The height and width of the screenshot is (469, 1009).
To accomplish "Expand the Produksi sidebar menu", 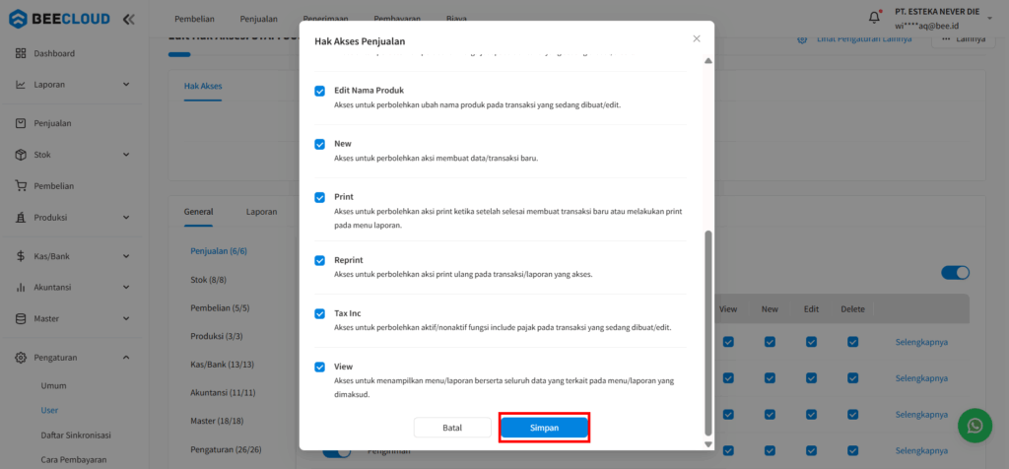I will pyautogui.click(x=126, y=217).
